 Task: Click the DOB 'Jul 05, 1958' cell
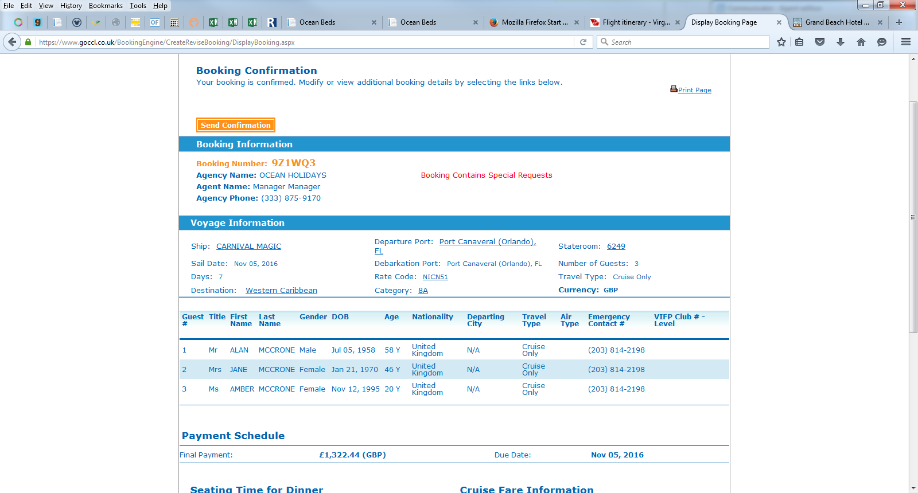point(353,350)
